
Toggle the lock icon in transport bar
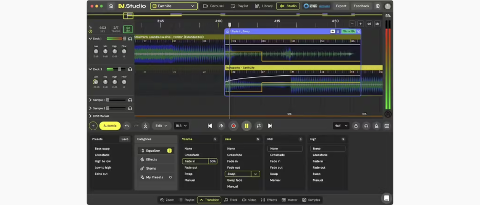point(356,126)
